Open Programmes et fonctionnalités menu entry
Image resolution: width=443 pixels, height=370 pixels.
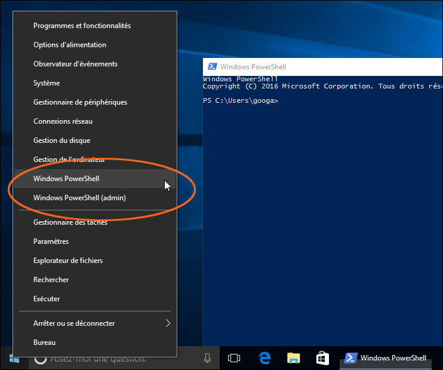[x=95, y=26]
